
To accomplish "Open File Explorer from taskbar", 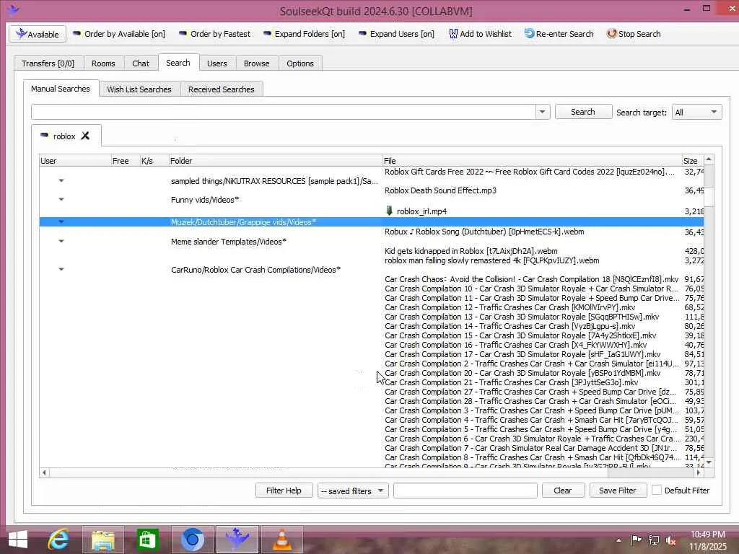I will pos(102,540).
